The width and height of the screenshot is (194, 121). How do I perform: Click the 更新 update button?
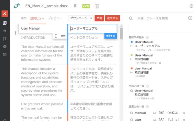(63, 36)
